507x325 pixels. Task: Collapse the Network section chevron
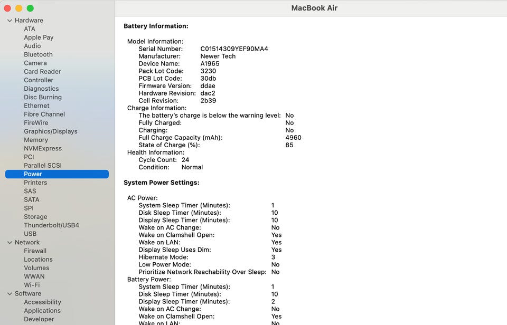click(10, 242)
